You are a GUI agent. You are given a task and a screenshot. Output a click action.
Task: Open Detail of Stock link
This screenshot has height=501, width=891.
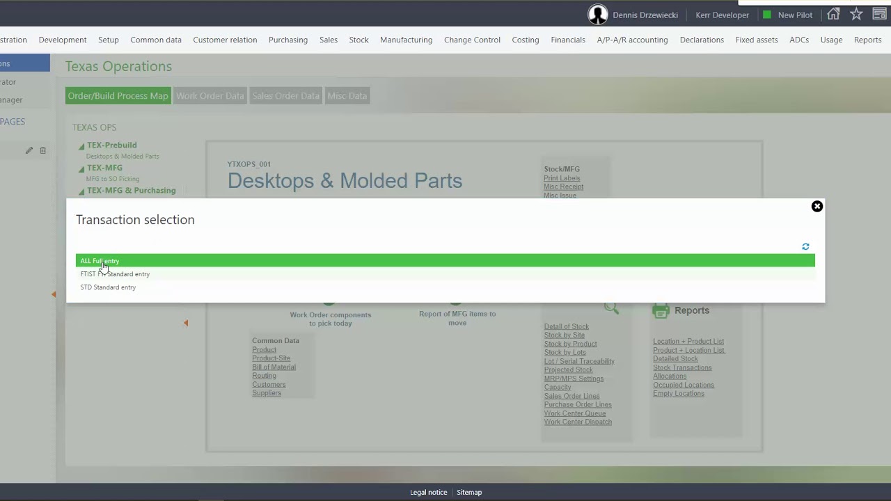click(567, 326)
